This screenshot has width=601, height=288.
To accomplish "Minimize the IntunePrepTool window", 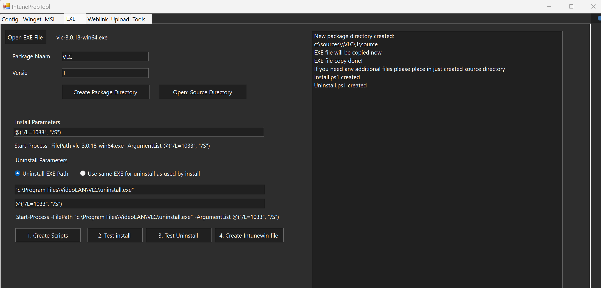I will pyautogui.click(x=549, y=6).
